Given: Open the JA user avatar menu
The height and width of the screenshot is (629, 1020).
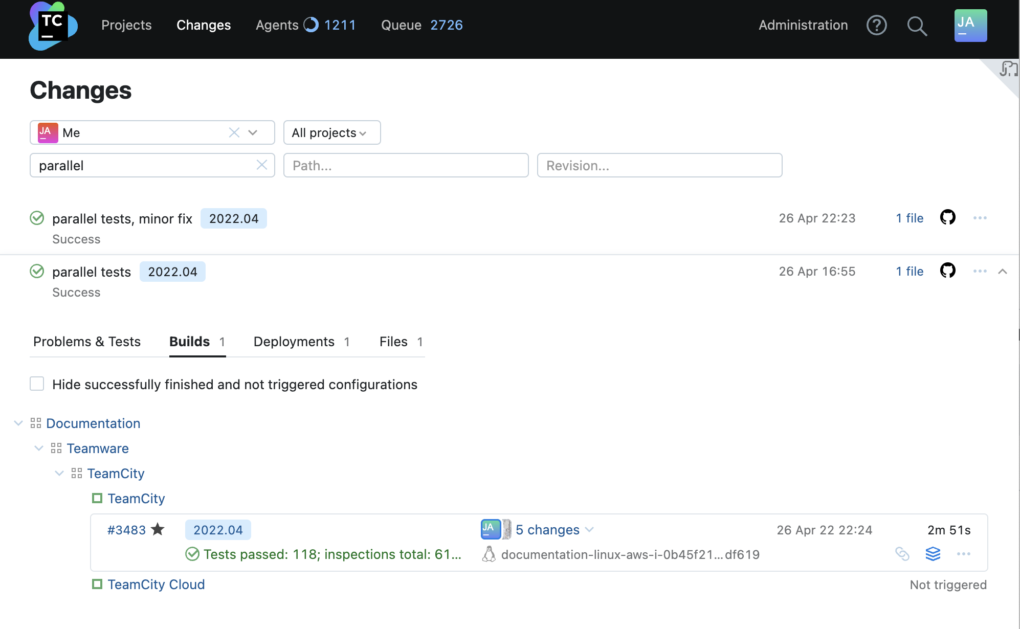Looking at the screenshot, I should pos(970,26).
